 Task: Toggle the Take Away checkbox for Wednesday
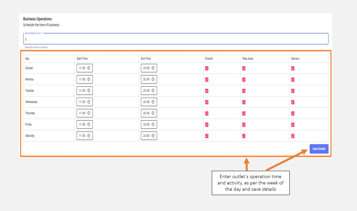pyautogui.click(x=244, y=102)
